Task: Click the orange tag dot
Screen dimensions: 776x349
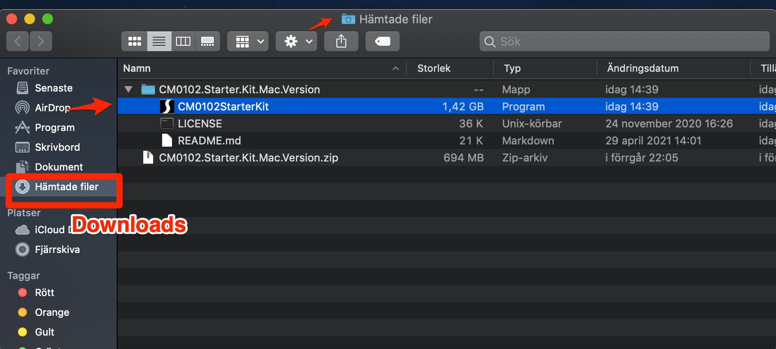Action: coord(22,312)
